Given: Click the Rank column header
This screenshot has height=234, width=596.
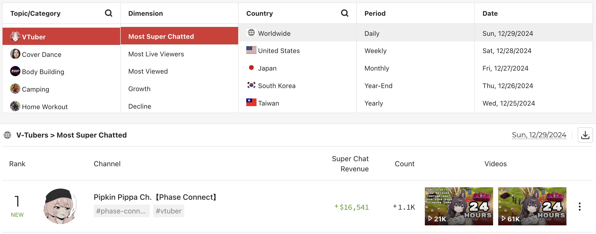Looking at the screenshot, I should click(17, 164).
